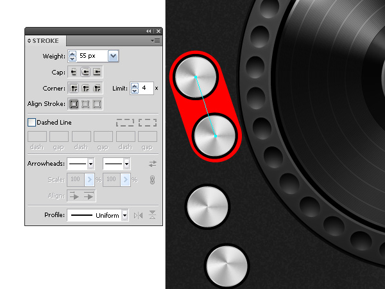Select the Round Cap icon
385x289 pixels.
click(x=85, y=72)
